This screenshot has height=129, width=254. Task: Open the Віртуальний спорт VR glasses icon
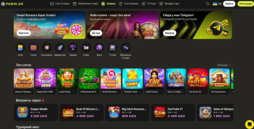coord(126,48)
